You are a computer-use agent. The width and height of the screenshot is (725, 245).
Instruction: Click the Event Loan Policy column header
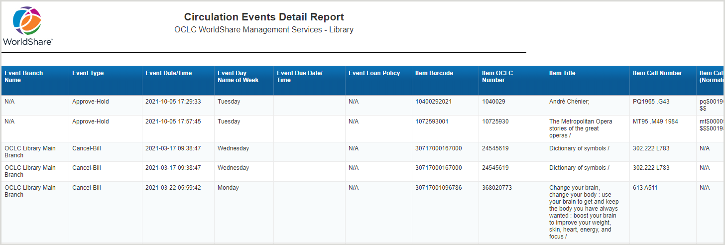click(x=374, y=73)
